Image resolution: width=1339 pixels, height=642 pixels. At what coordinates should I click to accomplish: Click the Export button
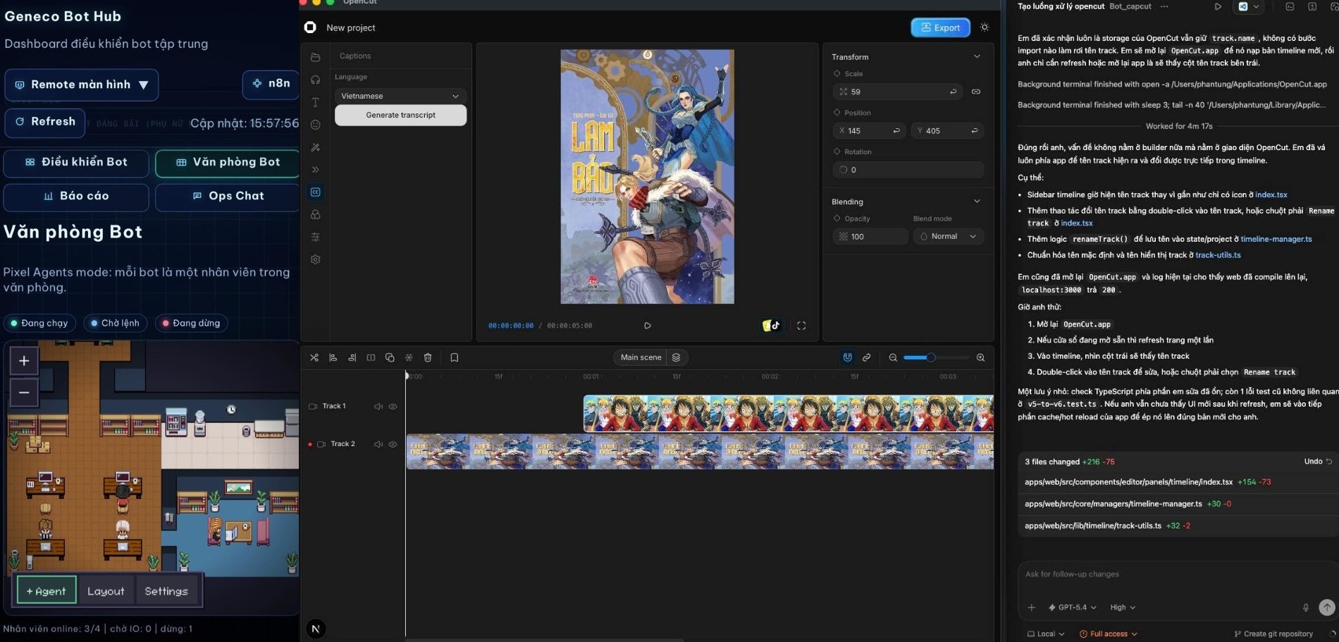940,27
